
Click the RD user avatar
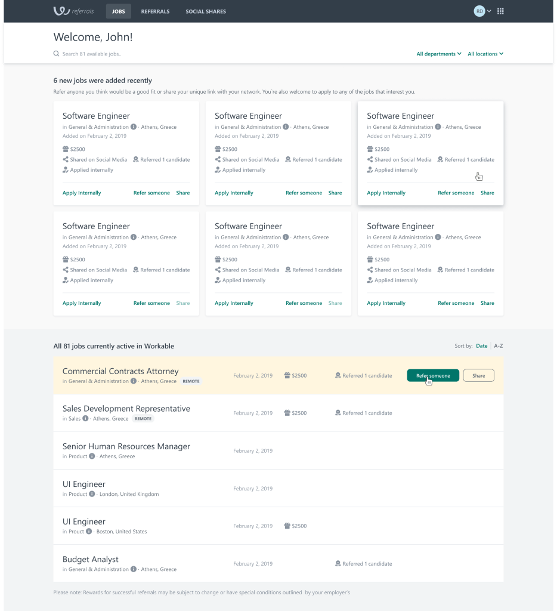click(x=479, y=11)
